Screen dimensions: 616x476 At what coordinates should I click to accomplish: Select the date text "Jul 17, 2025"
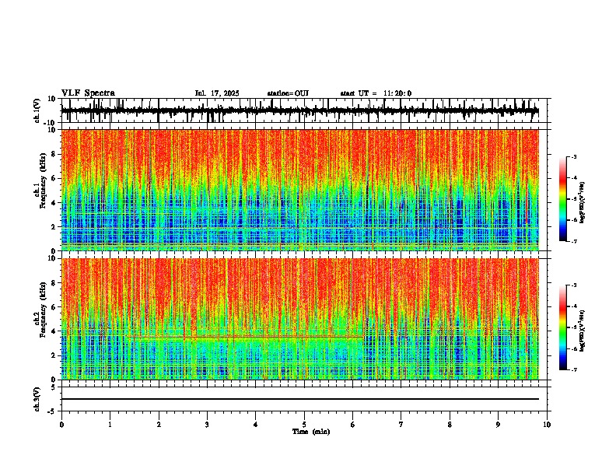(217, 93)
